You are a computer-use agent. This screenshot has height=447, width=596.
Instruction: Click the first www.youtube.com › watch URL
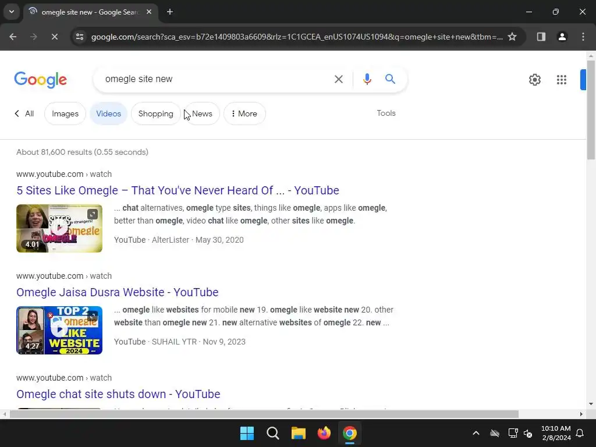[x=64, y=174]
